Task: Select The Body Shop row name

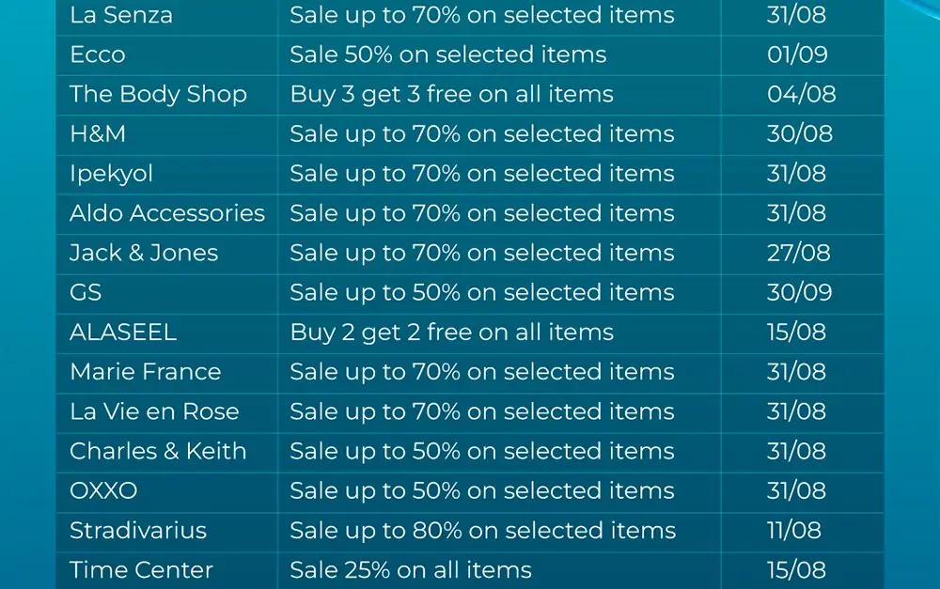Action: [158, 94]
